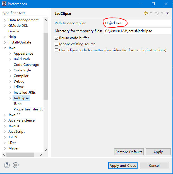173x174 pixels.
Task: Click Apply and Close button
Action: click(x=123, y=165)
